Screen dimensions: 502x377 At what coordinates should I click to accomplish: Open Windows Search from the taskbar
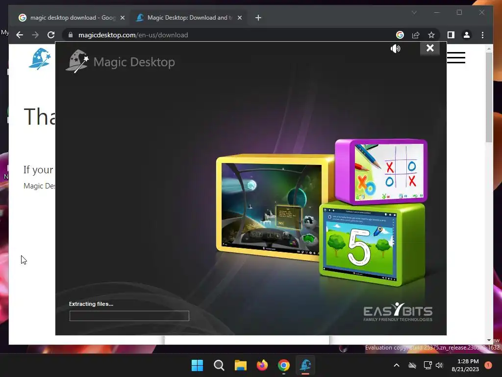219,365
